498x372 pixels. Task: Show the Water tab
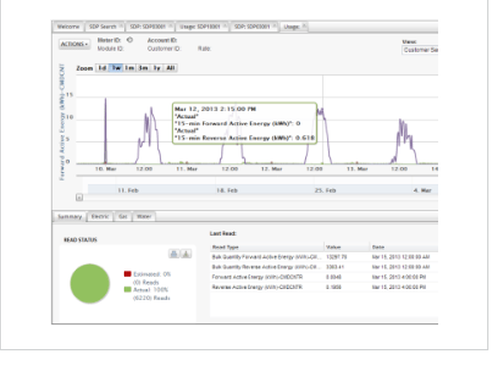tap(144, 216)
